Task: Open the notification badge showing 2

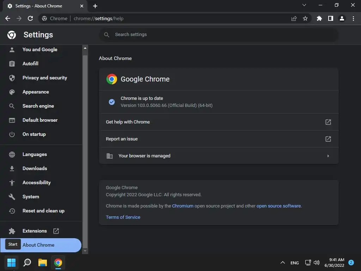Action: (x=351, y=263)
